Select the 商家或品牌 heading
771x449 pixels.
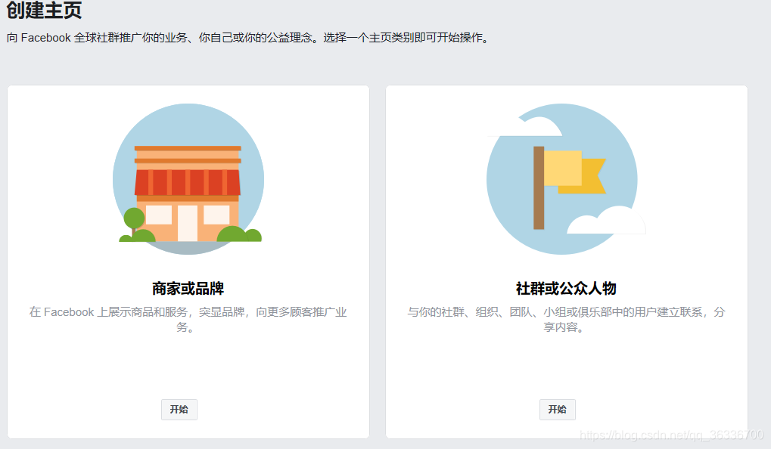click(x=188, y=288)
